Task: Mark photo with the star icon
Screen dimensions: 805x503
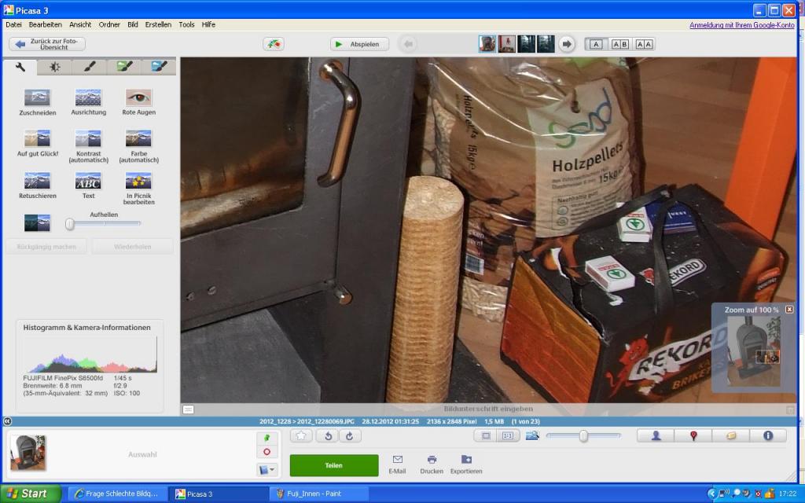Action: point(301,436)
